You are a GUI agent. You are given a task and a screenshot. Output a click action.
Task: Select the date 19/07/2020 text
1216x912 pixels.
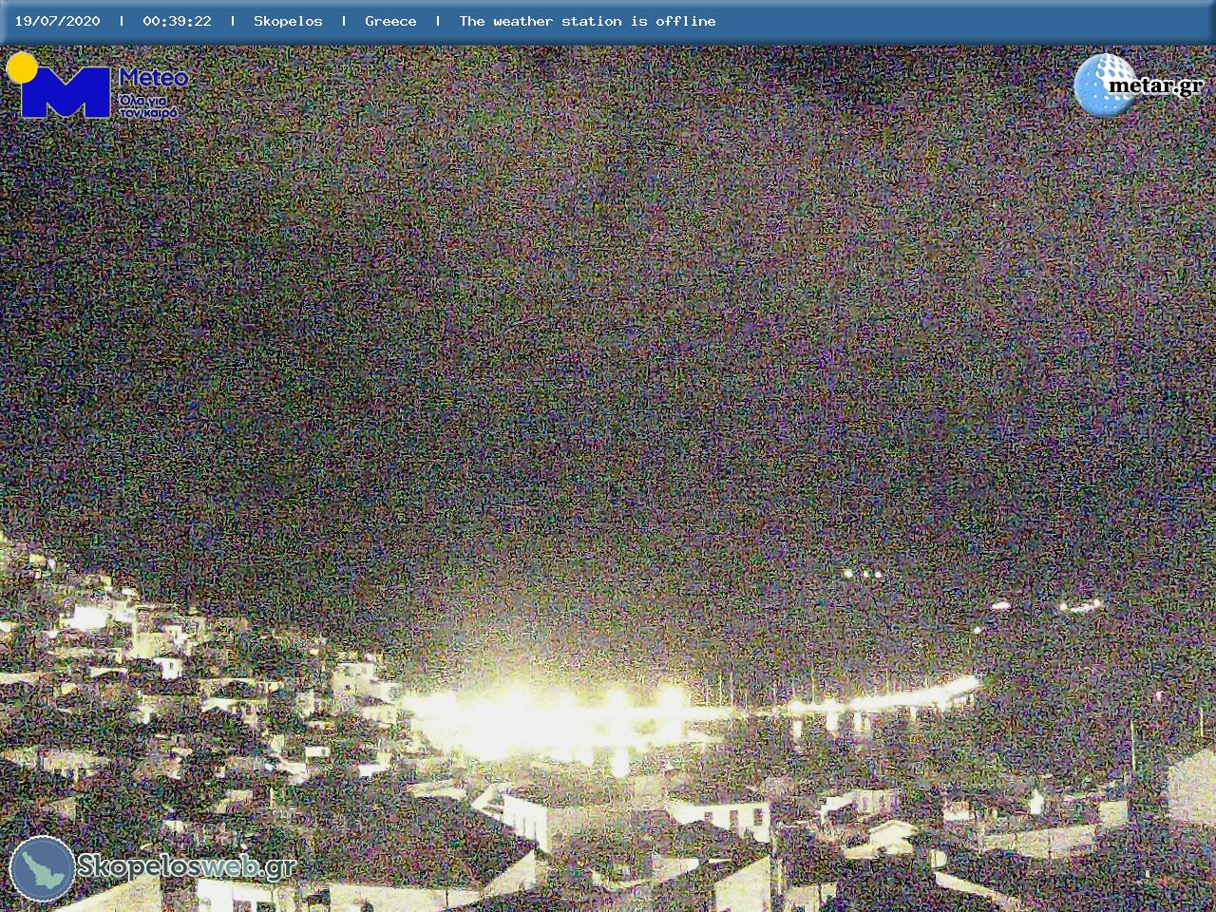(x=57, y=21)
